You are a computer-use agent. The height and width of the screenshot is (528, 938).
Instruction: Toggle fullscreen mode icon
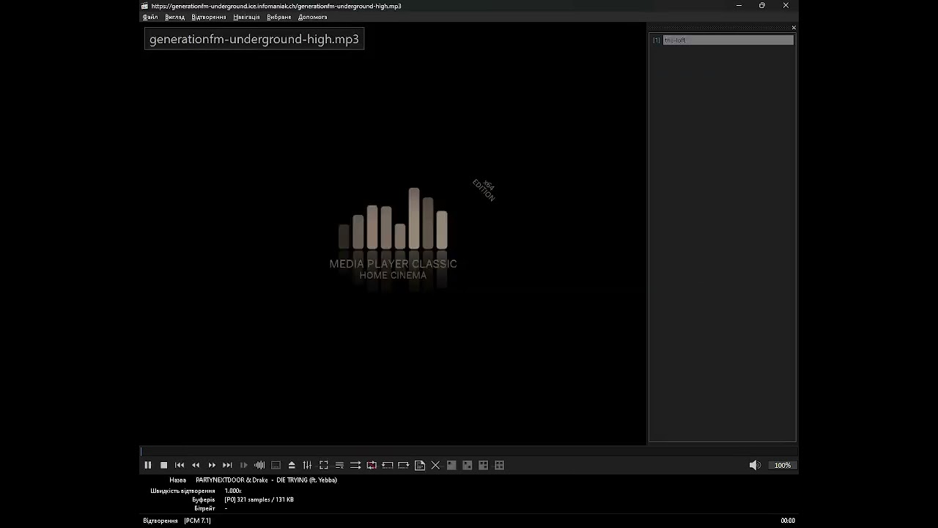point(323,465)
